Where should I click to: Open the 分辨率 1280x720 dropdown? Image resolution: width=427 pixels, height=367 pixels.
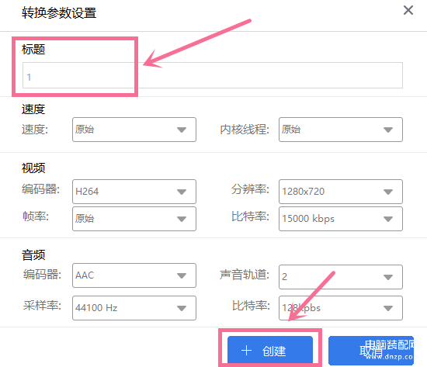click(x=340, y=192)
